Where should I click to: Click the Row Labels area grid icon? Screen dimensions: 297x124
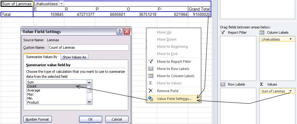(x=223, y=84)
